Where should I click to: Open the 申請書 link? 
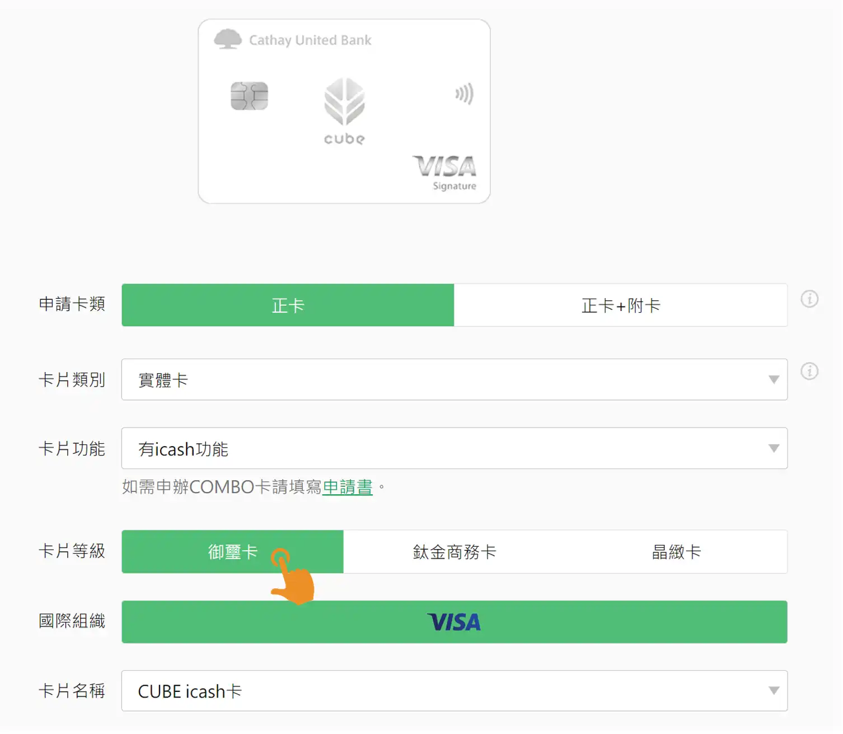coord(348,487)
